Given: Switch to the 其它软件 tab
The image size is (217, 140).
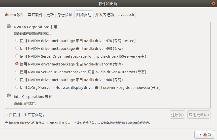Looking at the screenshot, I should click(x=35, y=15).
